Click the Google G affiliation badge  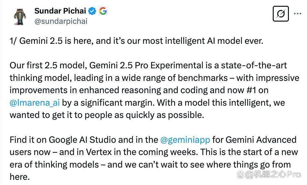(103, 11)
